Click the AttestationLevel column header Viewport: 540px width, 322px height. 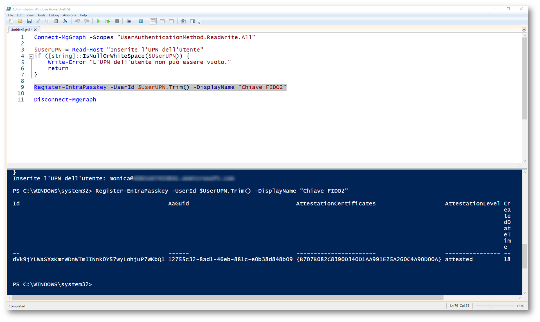click(472, 204)
